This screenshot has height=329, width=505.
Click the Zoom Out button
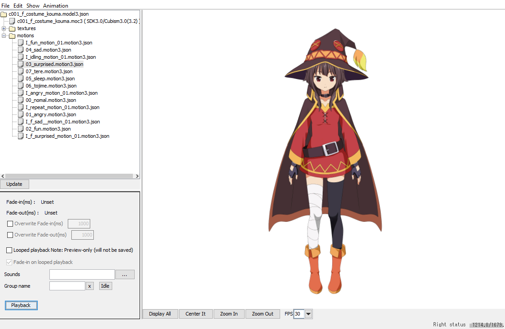point(263,314)
